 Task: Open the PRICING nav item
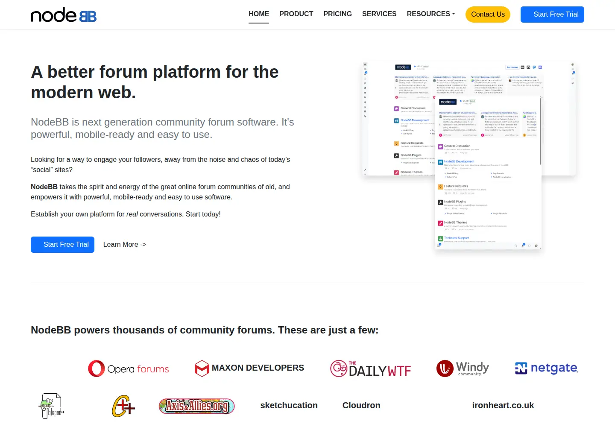point(337,14)
